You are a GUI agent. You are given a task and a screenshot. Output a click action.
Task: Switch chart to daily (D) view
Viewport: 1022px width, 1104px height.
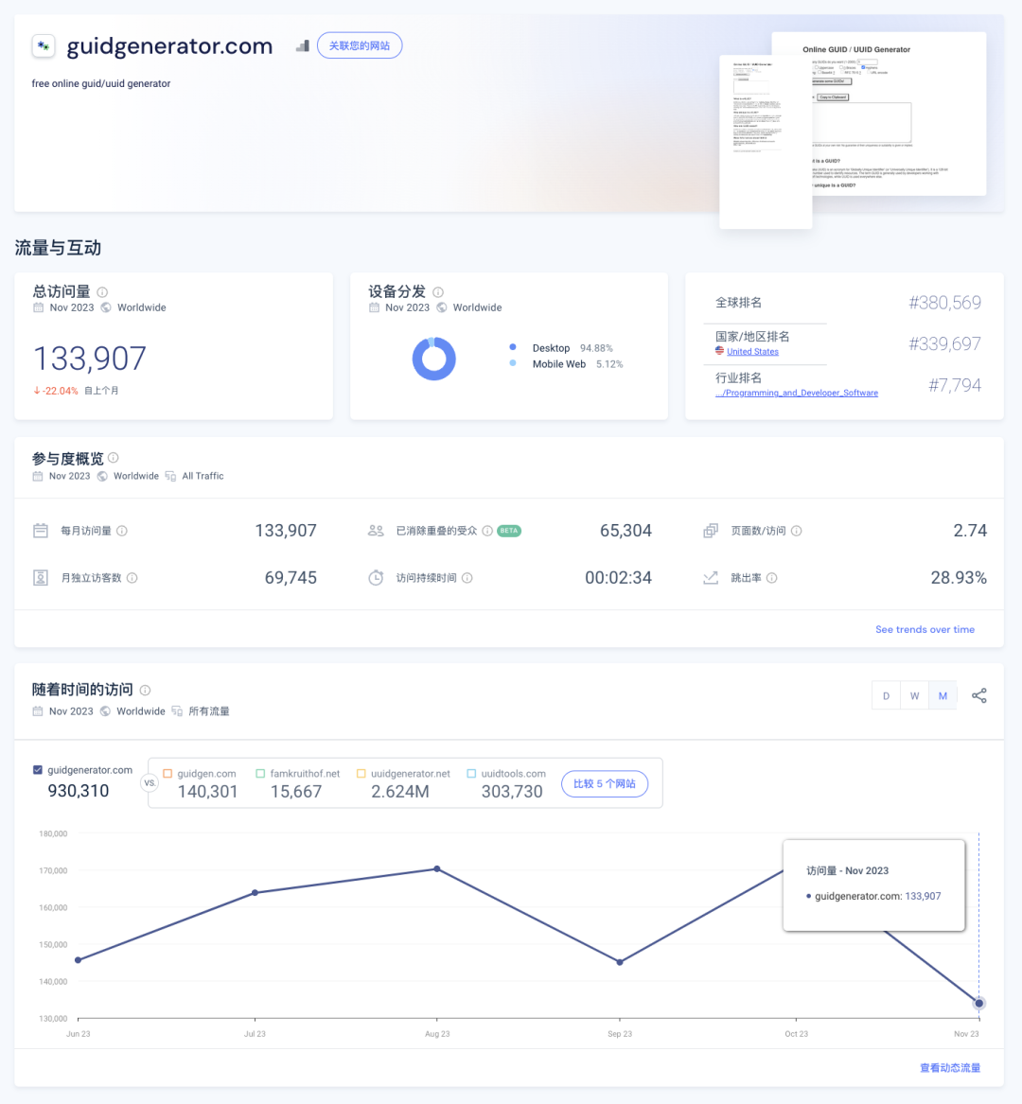[x=886, y=696]
